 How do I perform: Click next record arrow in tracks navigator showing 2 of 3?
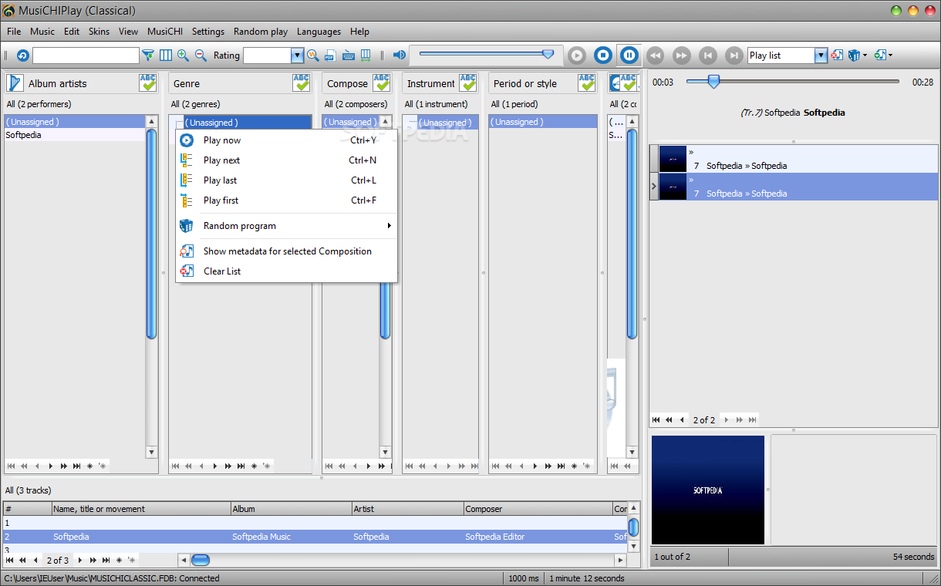click(79, 561)
